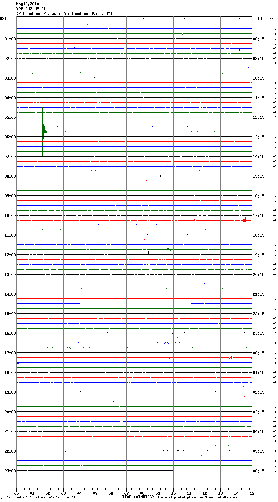278x502 pixels.
Task: Click the MST column header
Action: 3,19
